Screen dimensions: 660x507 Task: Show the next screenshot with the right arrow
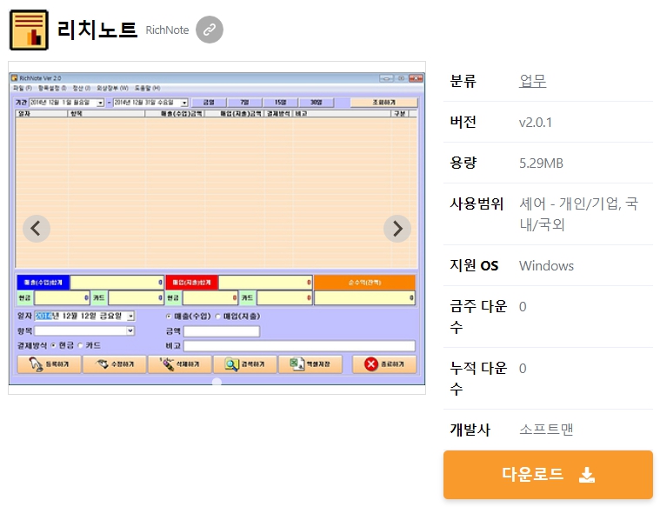(x=397, y=229)
